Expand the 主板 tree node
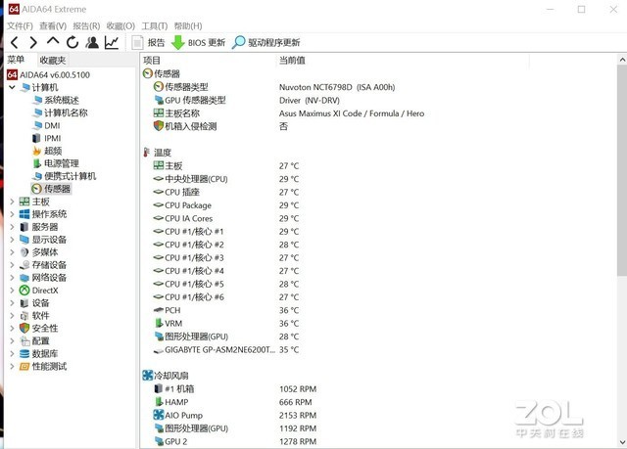The image size is (627, 449). pyautogui.click(x=12, y=202)
